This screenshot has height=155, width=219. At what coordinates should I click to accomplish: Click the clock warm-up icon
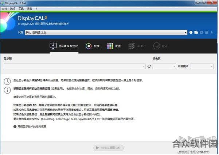7,81
